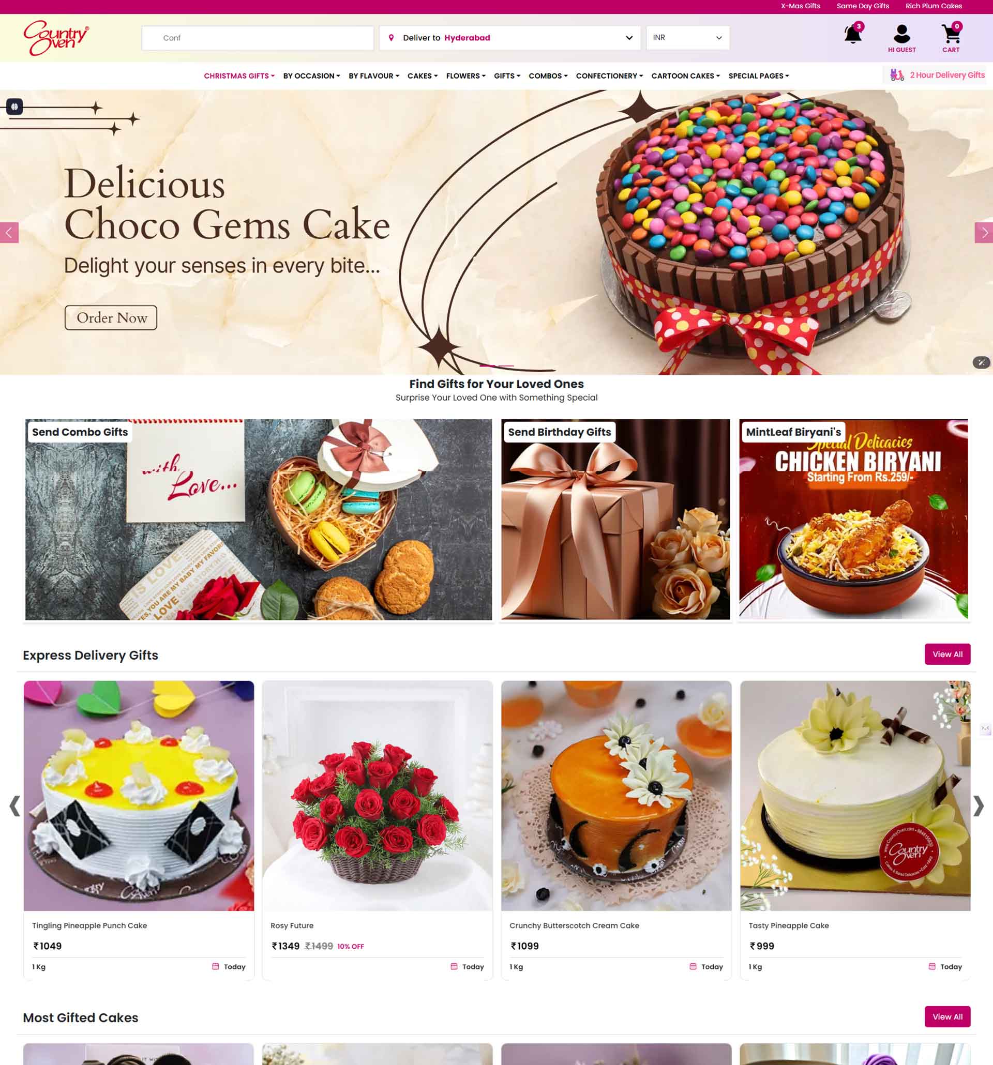Open the Send Birthday Gifts tile

pyautogui.click(x=615, y=519)
